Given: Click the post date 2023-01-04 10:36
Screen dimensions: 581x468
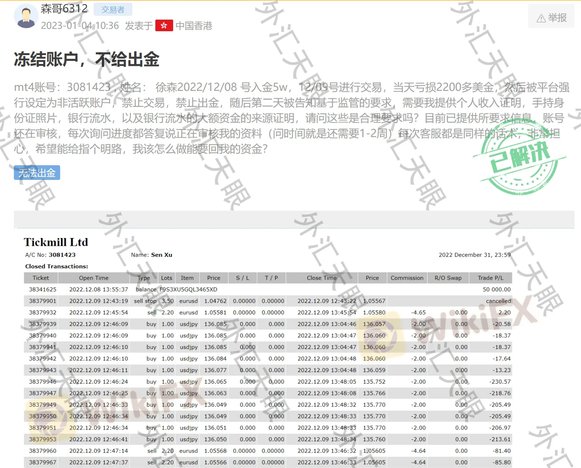Looking at the screenshot, I should click(x=80, y=26).
